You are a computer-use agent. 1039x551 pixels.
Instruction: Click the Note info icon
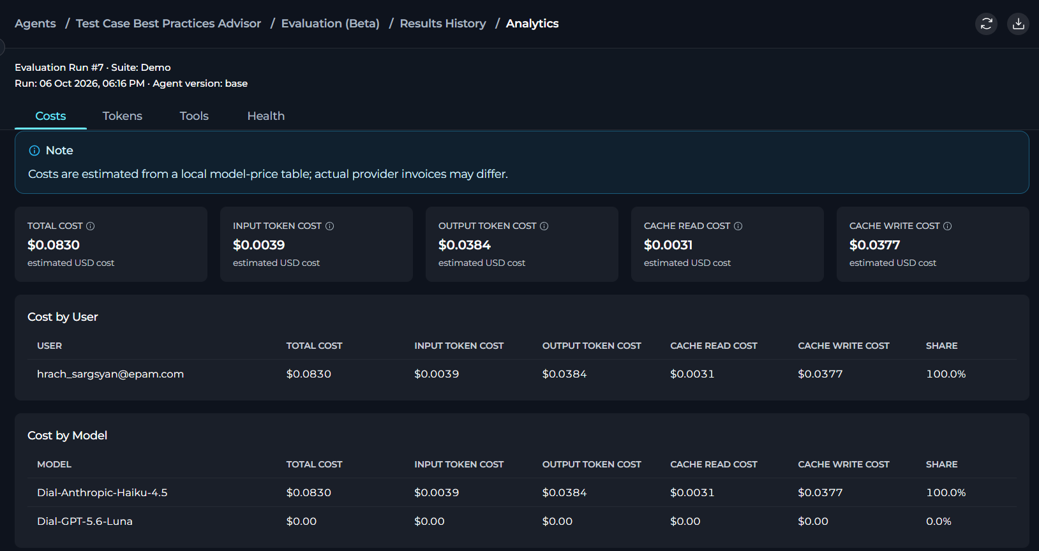[34, 151]
